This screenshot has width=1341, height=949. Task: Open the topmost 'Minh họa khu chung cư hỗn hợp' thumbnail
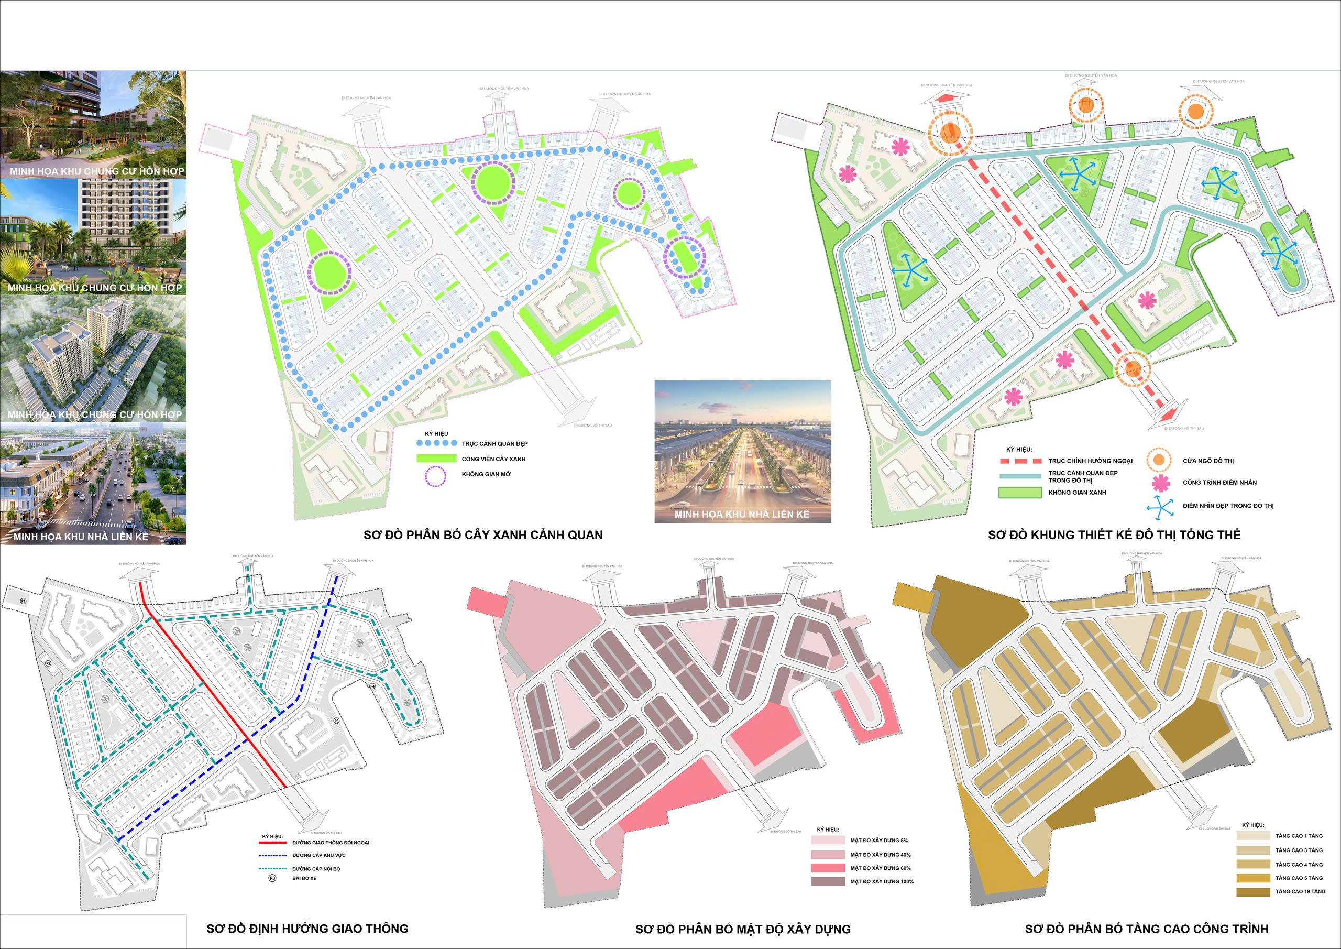pyautogui.click(x=93, y=125)
